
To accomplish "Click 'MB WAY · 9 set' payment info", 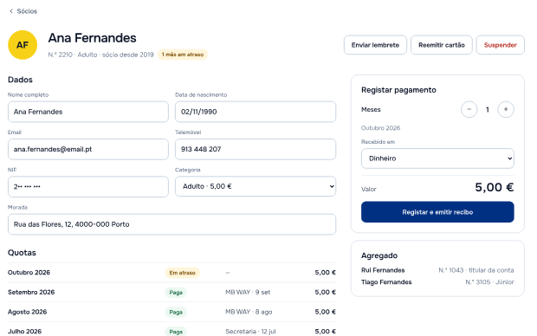I will (x=248, y=292).
